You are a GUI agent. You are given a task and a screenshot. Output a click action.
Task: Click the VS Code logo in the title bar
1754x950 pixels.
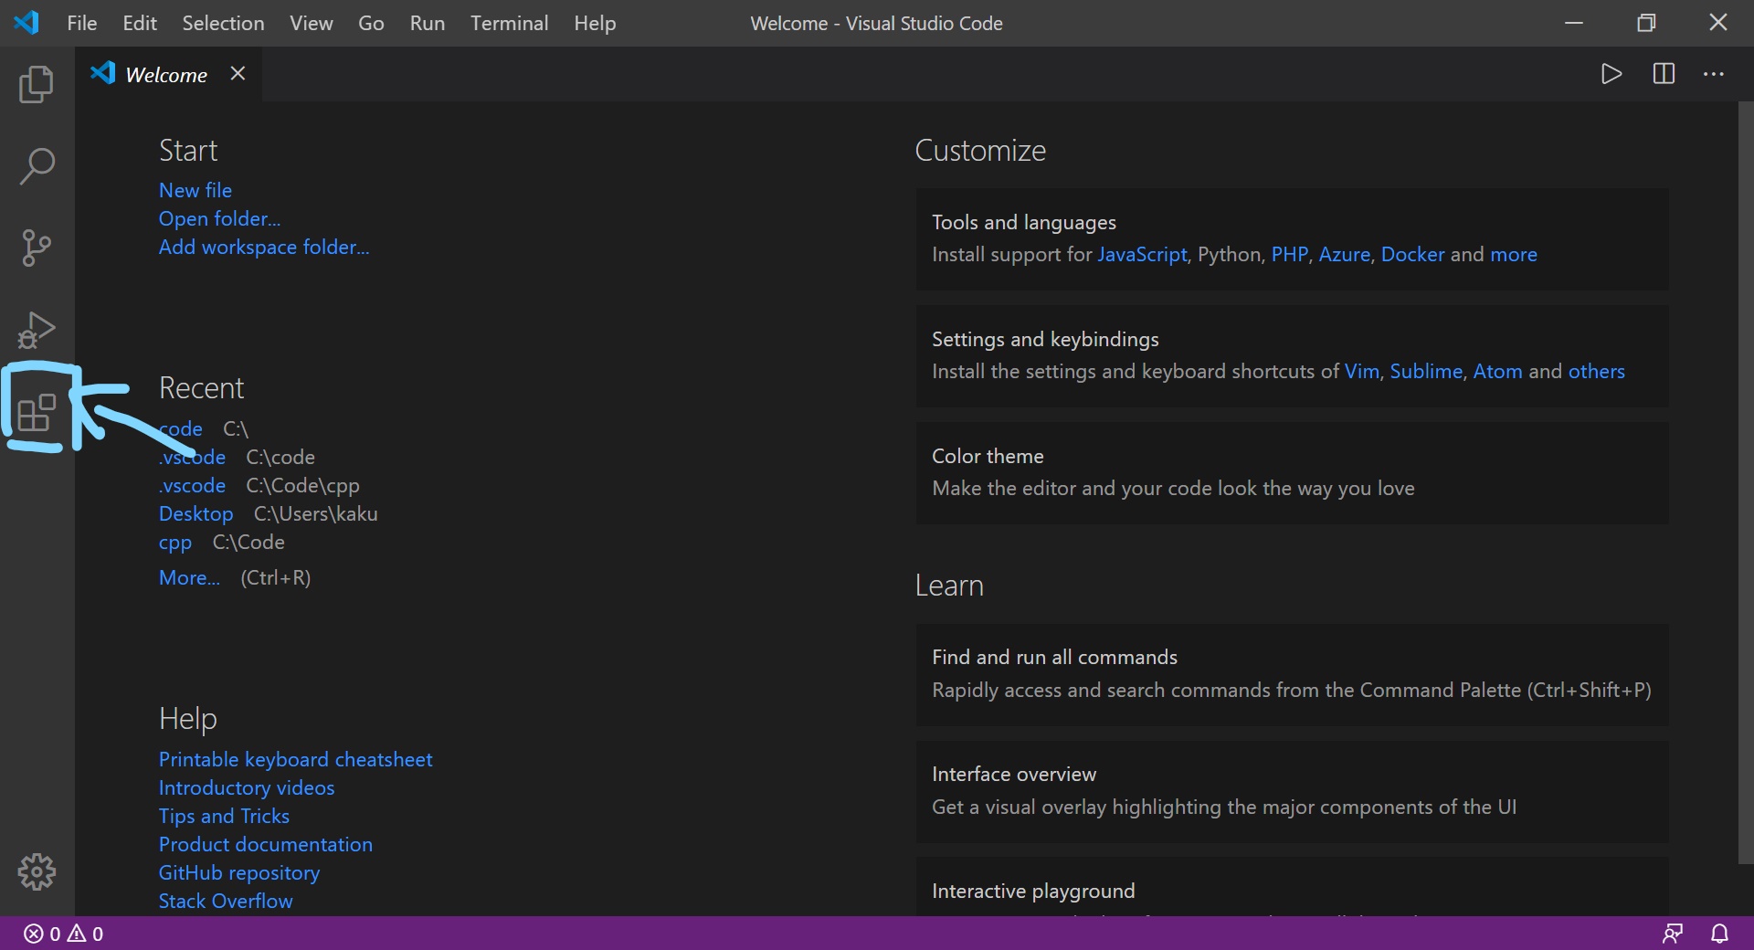point(26,23)
